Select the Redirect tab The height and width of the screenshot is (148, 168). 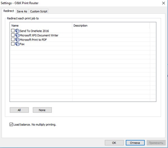point(8,11)
